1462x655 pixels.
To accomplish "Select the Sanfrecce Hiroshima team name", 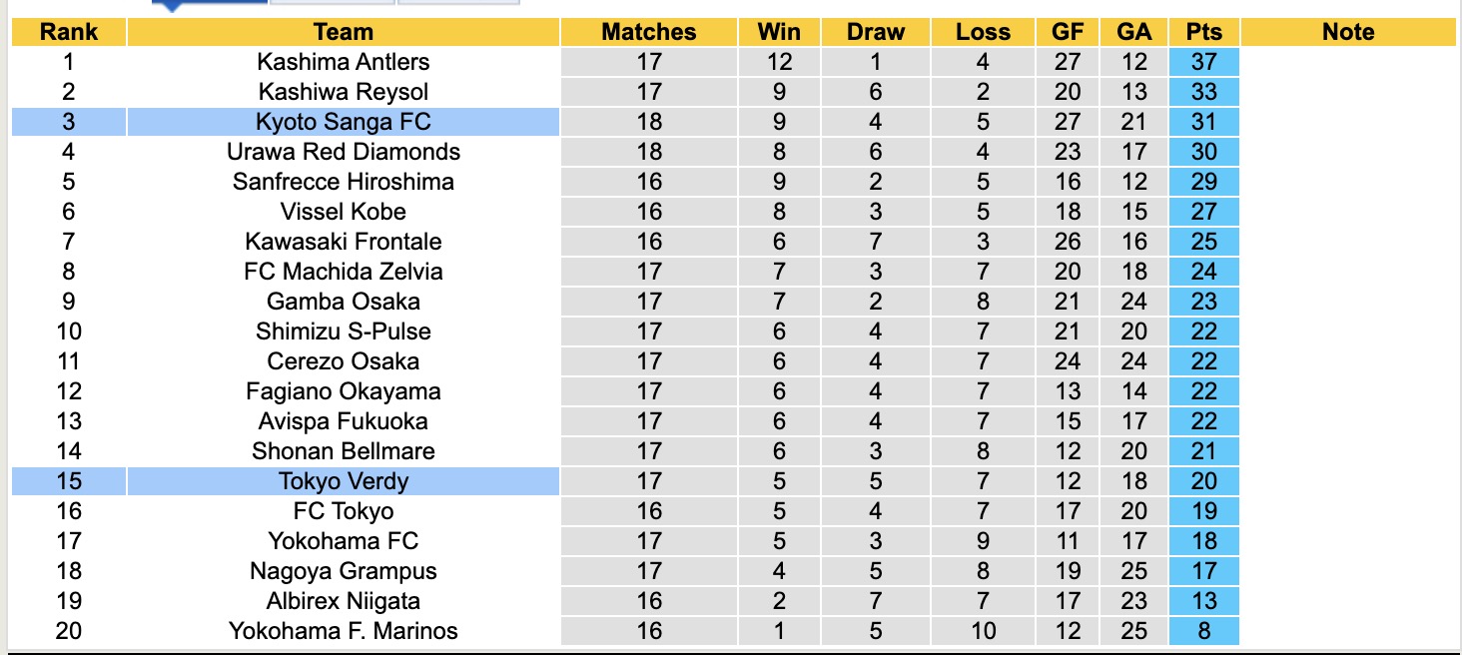I will tap(343, 182).
